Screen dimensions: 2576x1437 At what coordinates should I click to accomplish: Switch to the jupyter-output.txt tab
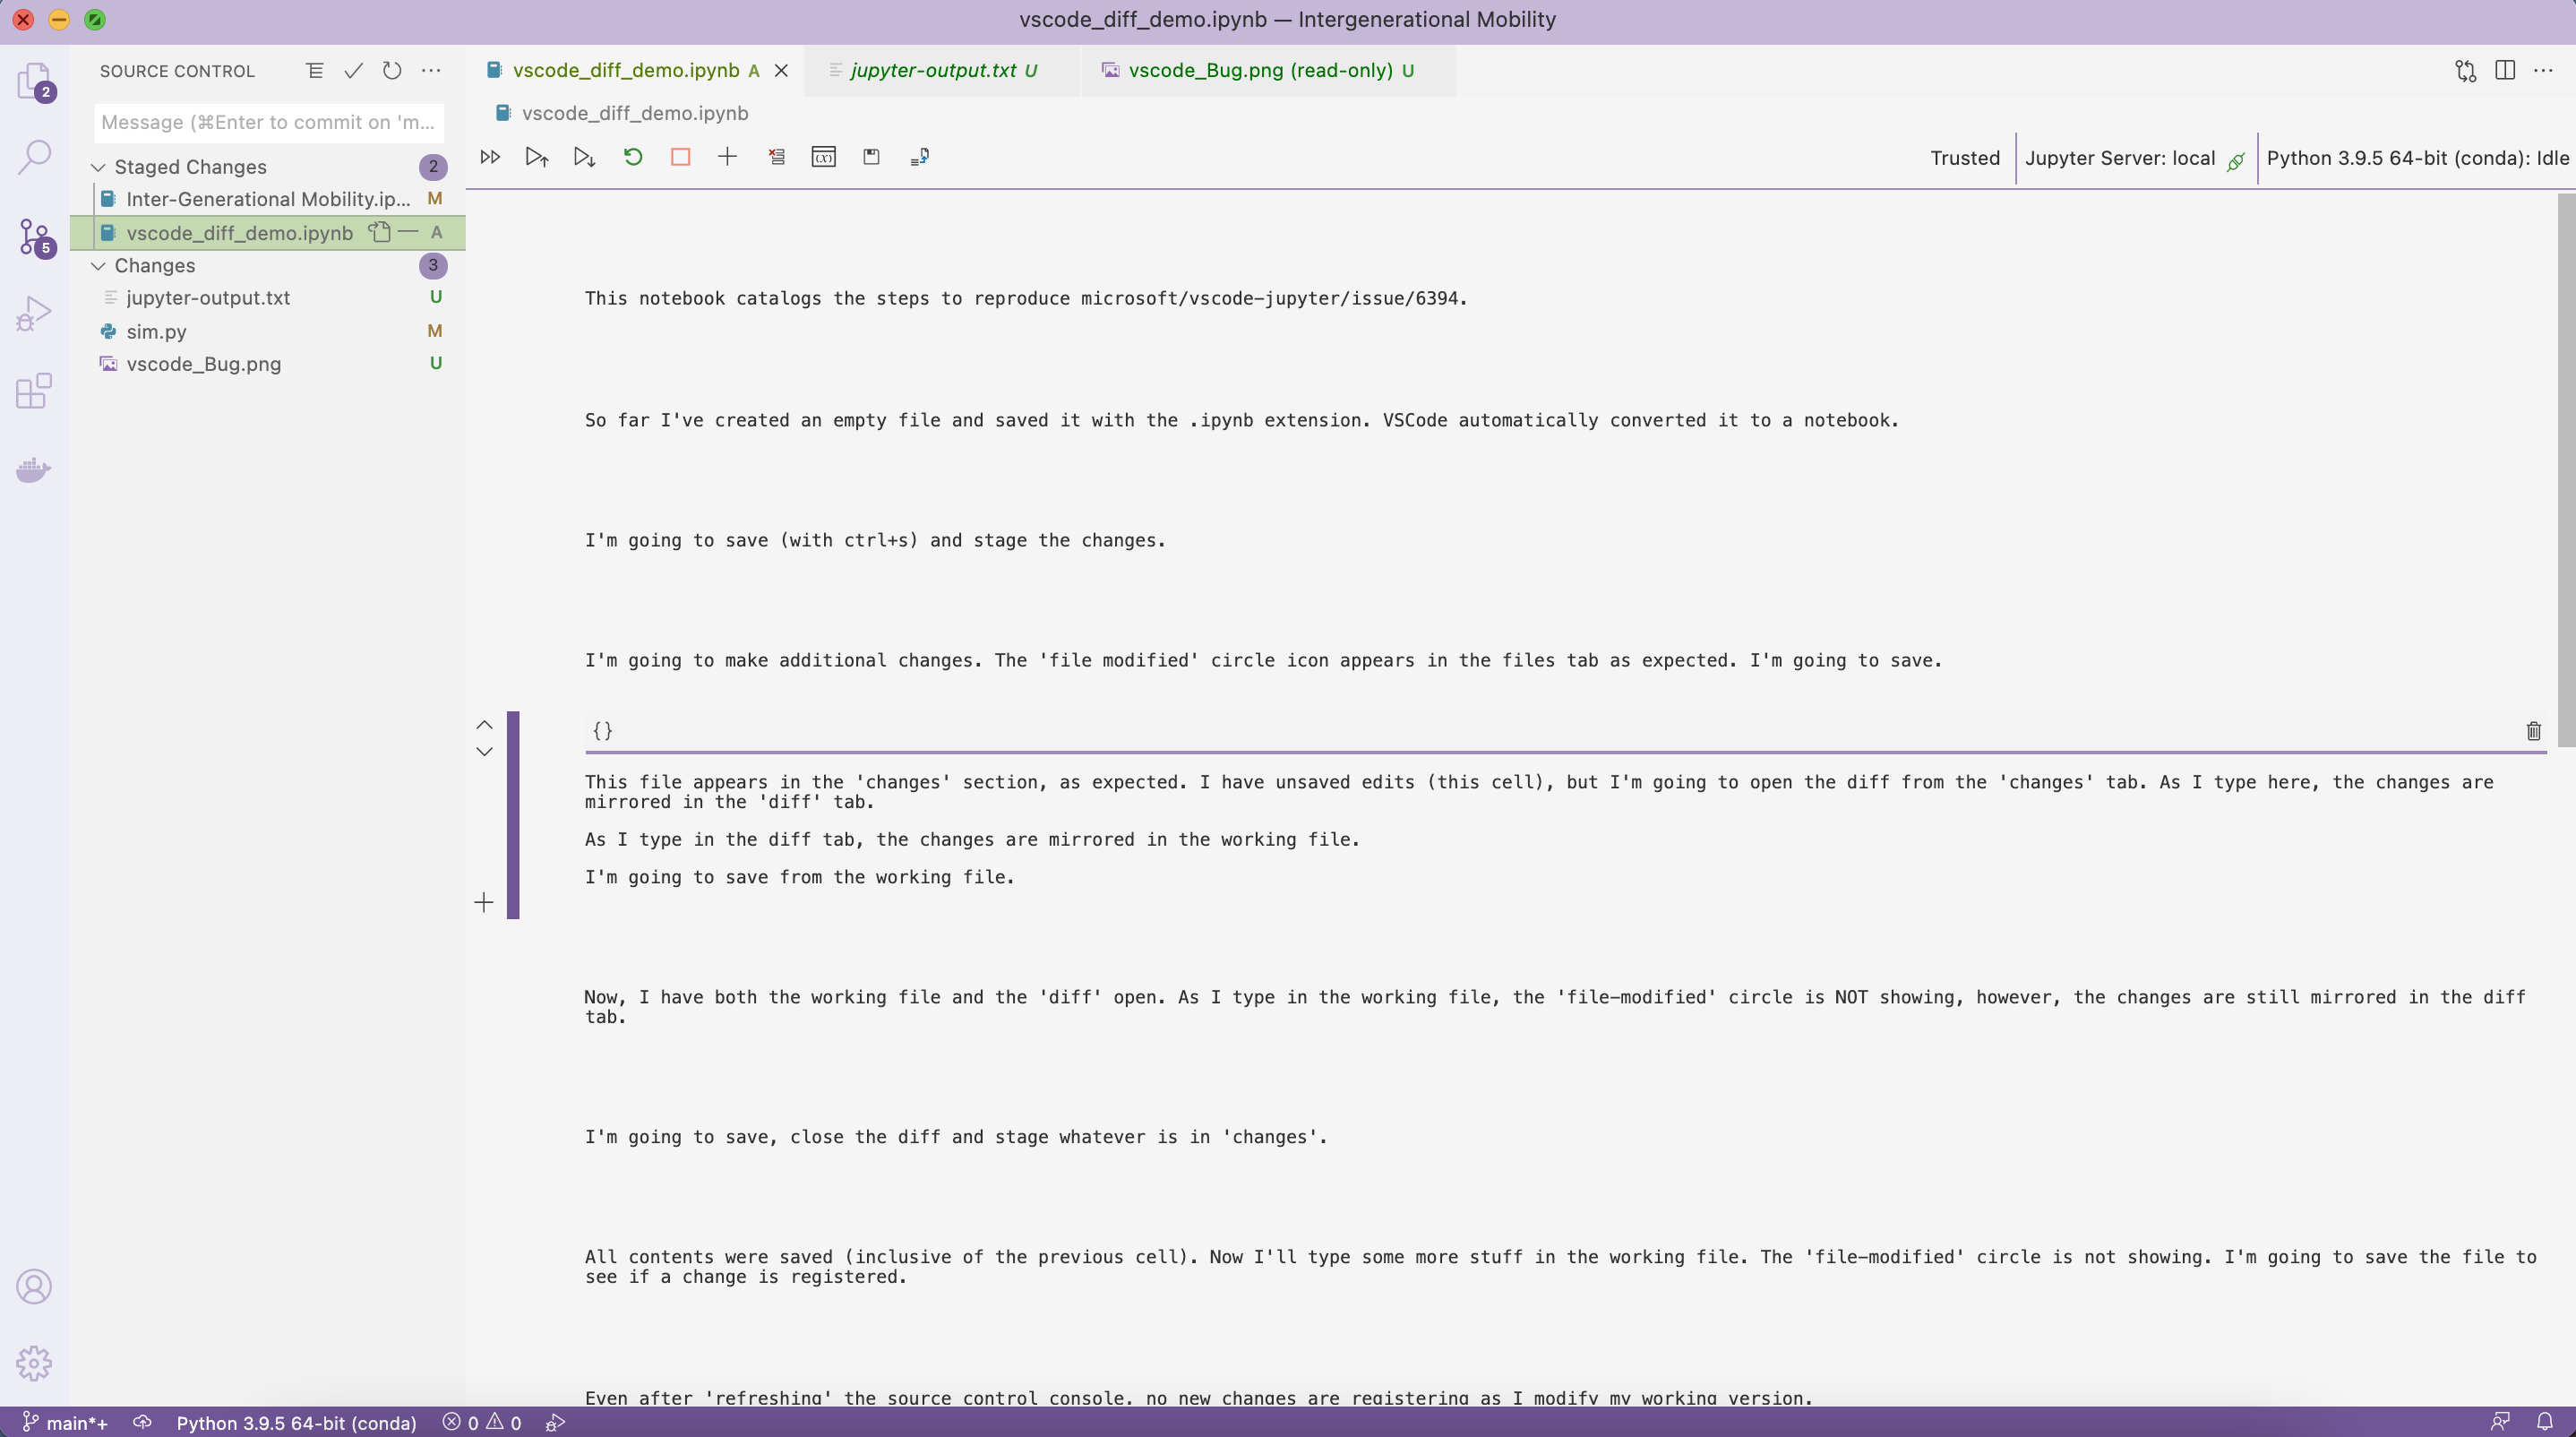[x=935, y=70]
